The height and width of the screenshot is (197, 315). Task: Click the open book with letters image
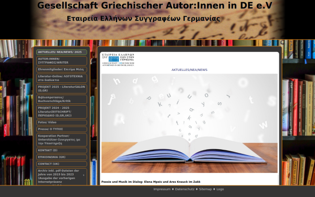coord(190,123)
